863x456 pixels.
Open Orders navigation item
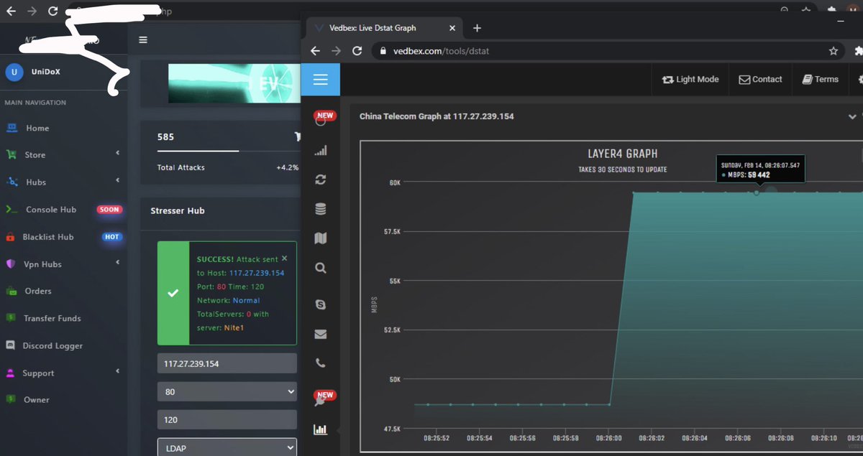pyautogui.click(x=38, y=291)
